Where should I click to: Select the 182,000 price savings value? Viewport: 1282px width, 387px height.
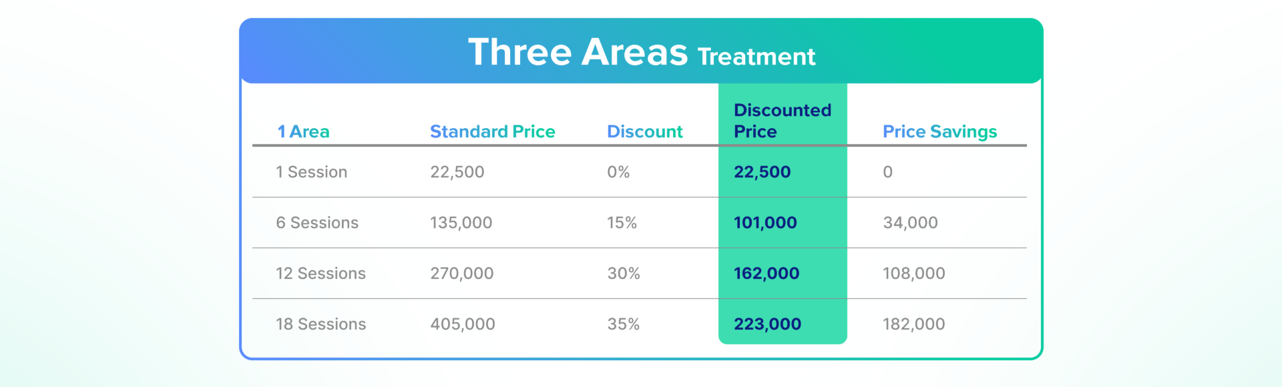(x=913, y=324)
